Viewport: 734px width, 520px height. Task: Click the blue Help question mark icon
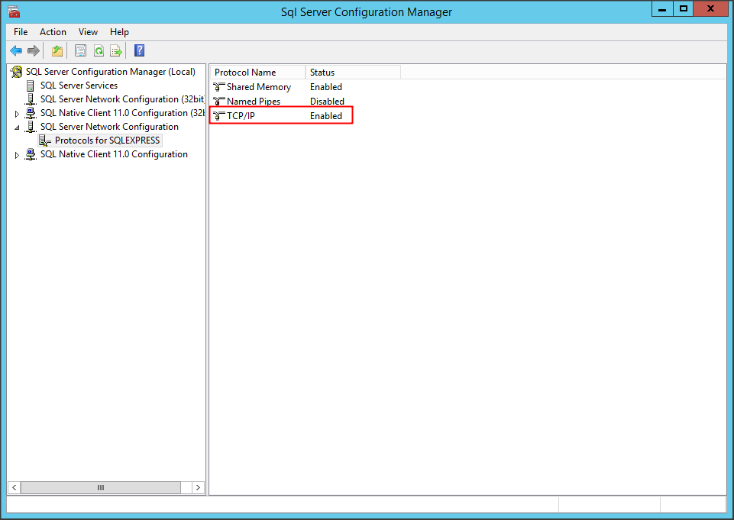point(139,51)
